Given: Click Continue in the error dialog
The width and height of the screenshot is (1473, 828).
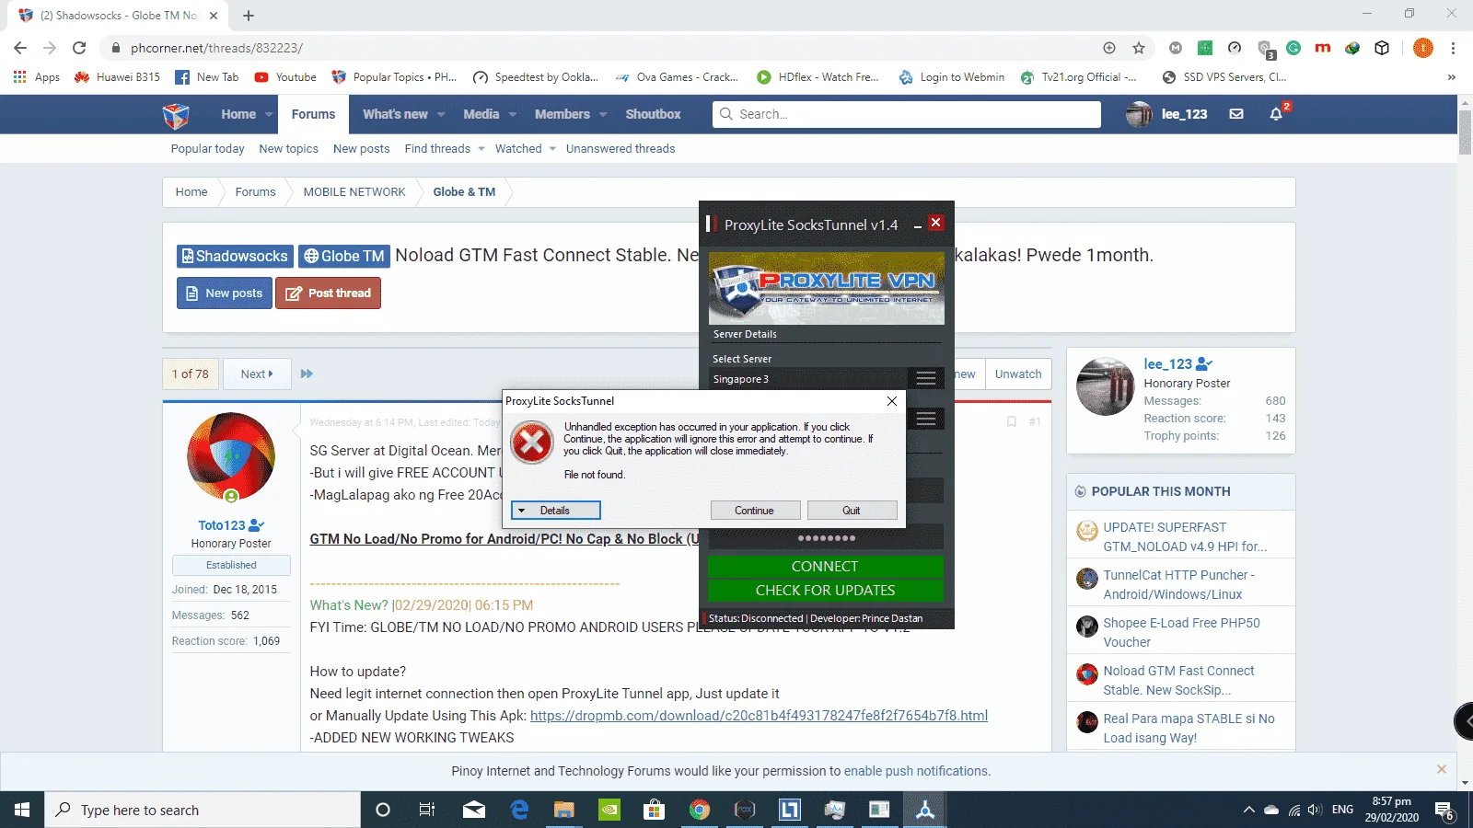Looking at the screenshot, I should pyautogui.click(x=754, y=510).
